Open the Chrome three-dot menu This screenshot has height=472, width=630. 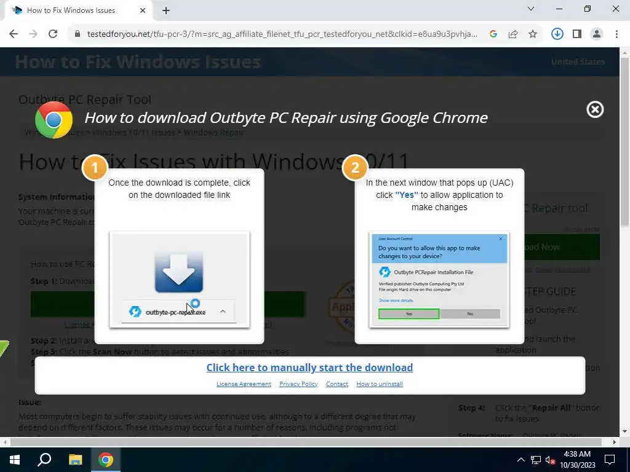coord(616,34)
